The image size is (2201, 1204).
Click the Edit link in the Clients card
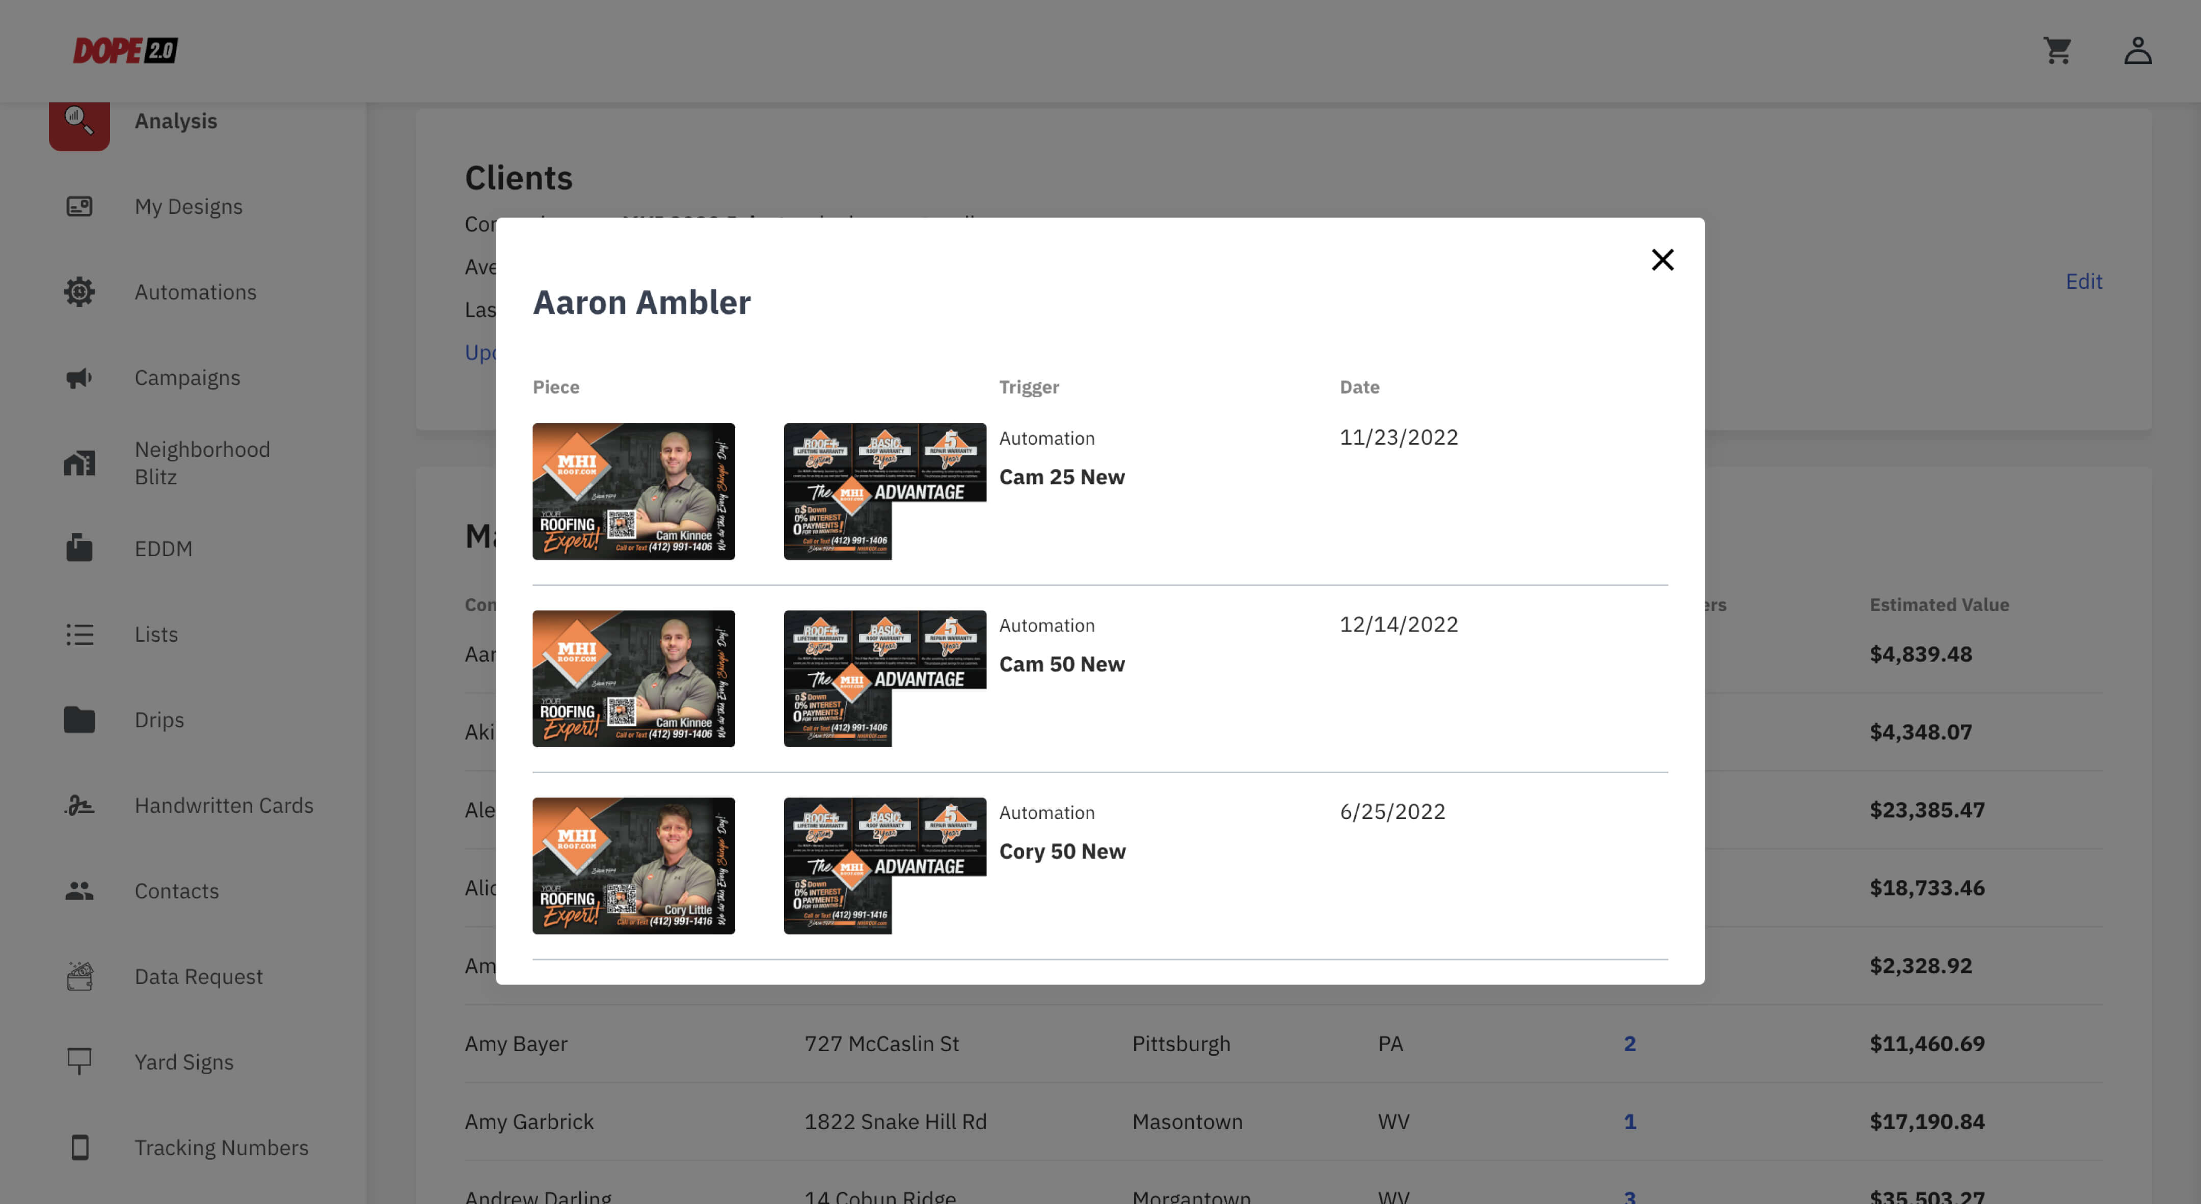pos(2083,281)
